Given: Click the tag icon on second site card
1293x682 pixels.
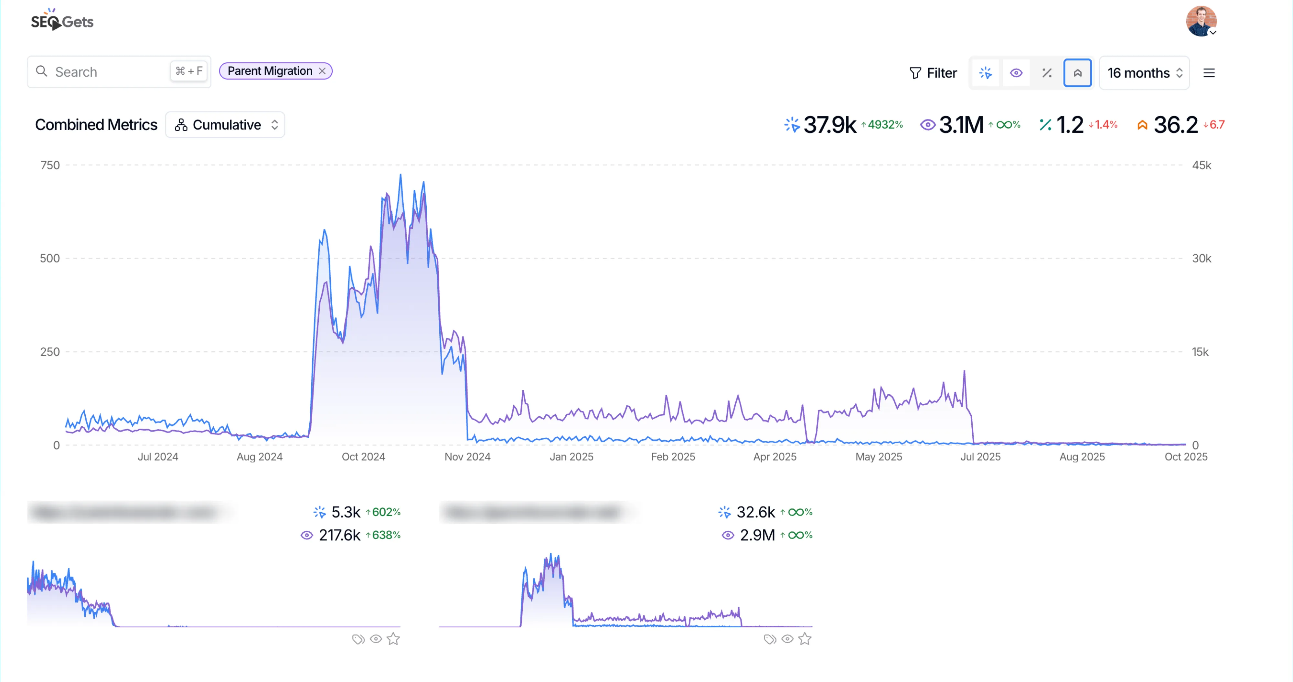Looking at the screenshot, I should pyautogui.click(x=770, y=639).
